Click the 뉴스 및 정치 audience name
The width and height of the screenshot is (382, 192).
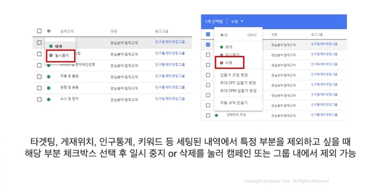point(69,99)
